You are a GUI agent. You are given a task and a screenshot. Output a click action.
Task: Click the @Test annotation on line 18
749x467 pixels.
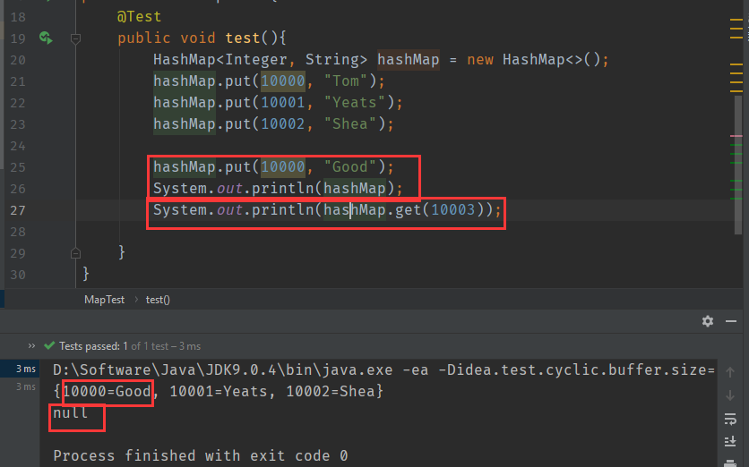pyautogui.click(x=139, y=17)
